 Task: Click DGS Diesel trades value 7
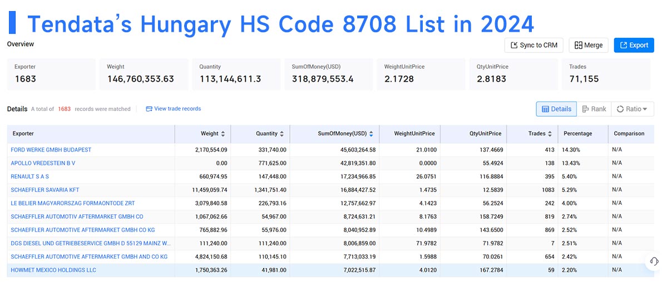click(x=552, y=244)
